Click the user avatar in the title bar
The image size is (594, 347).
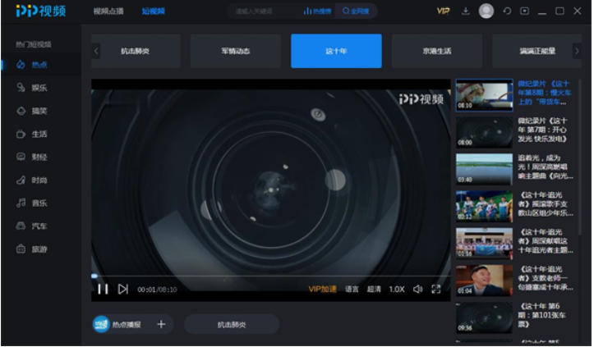486,11
